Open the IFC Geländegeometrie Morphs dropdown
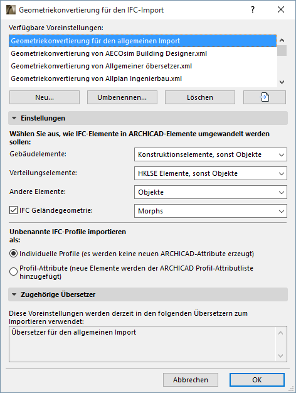Viewport: 296px width, 393px height. (211, 211)
